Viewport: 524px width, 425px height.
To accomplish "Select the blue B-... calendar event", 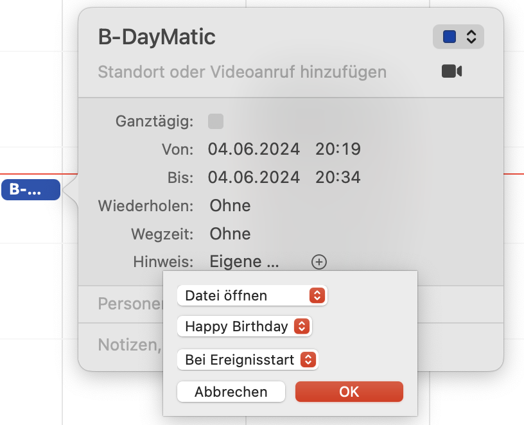I will pyautogui.click(x=30, y=190).
